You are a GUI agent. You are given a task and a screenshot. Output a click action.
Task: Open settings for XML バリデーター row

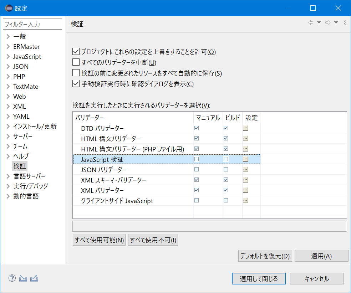245,190
